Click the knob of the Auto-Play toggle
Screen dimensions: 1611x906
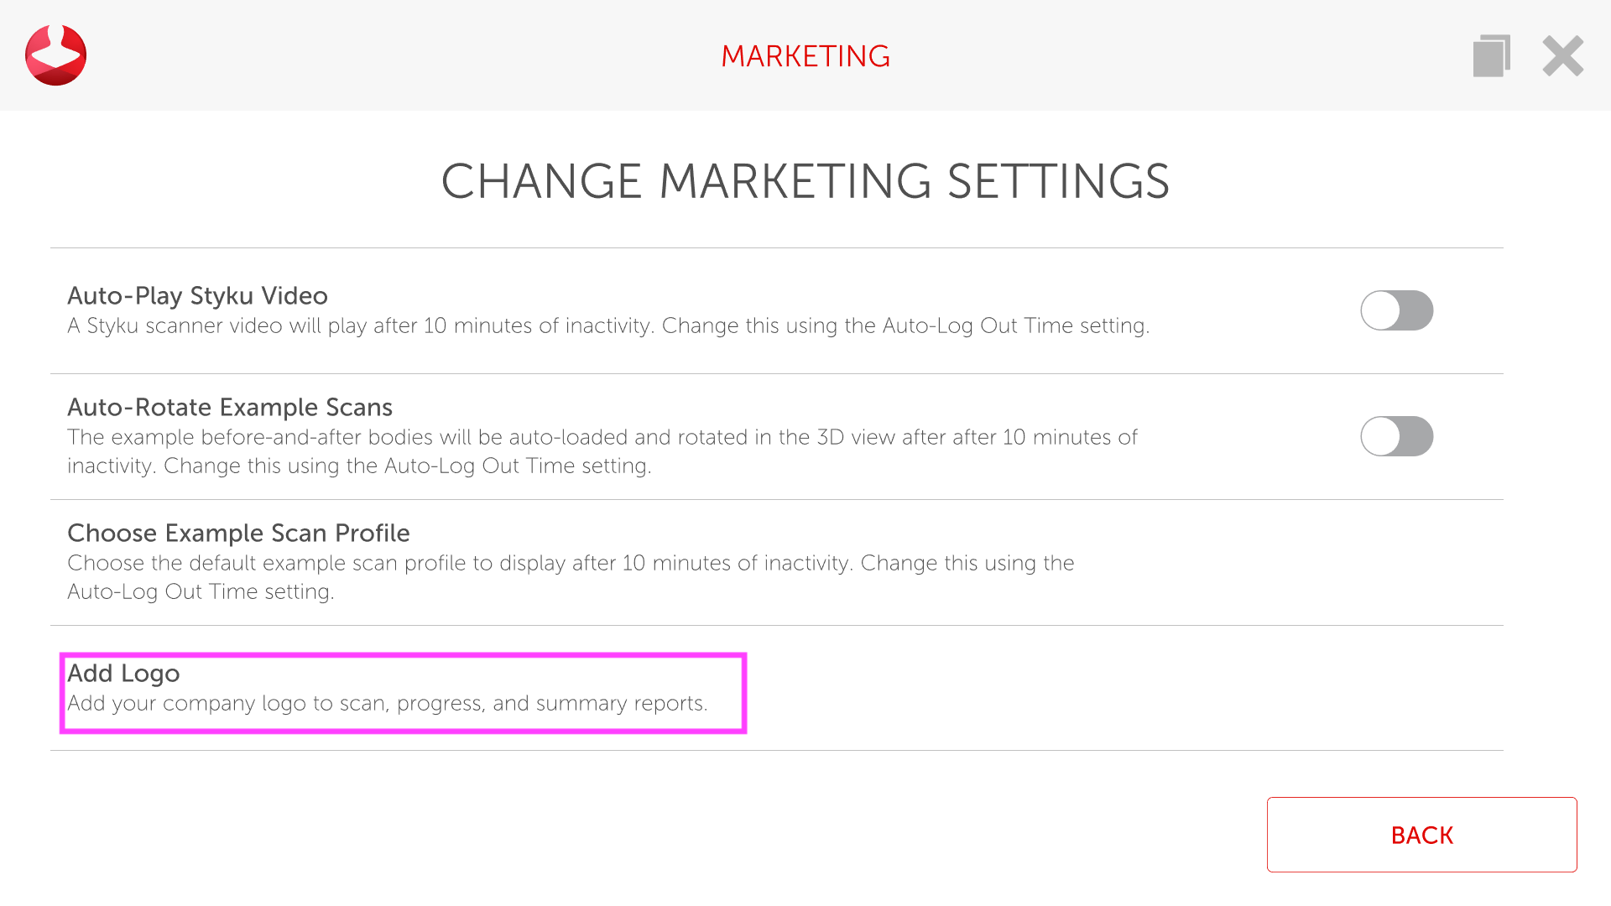pyautogui.click(x=1381, y=310)
